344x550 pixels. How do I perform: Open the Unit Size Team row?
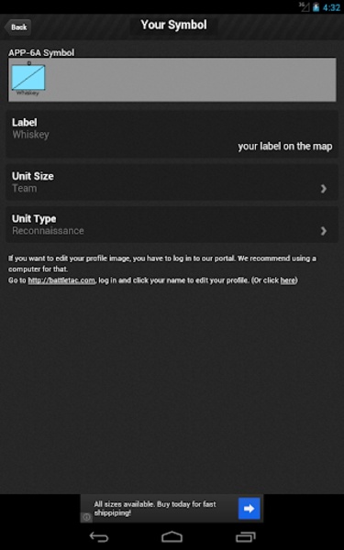(172, 182)
